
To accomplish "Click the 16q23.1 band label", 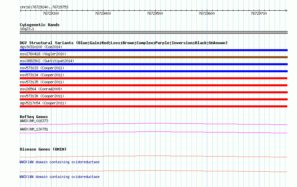I will click(27, 29).
